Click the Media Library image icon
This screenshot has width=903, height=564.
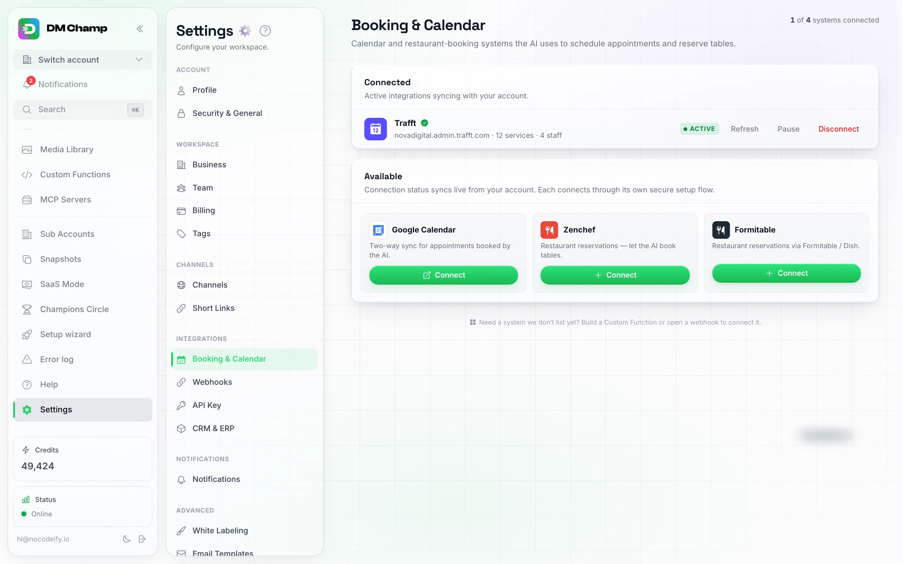click(27, 149)
